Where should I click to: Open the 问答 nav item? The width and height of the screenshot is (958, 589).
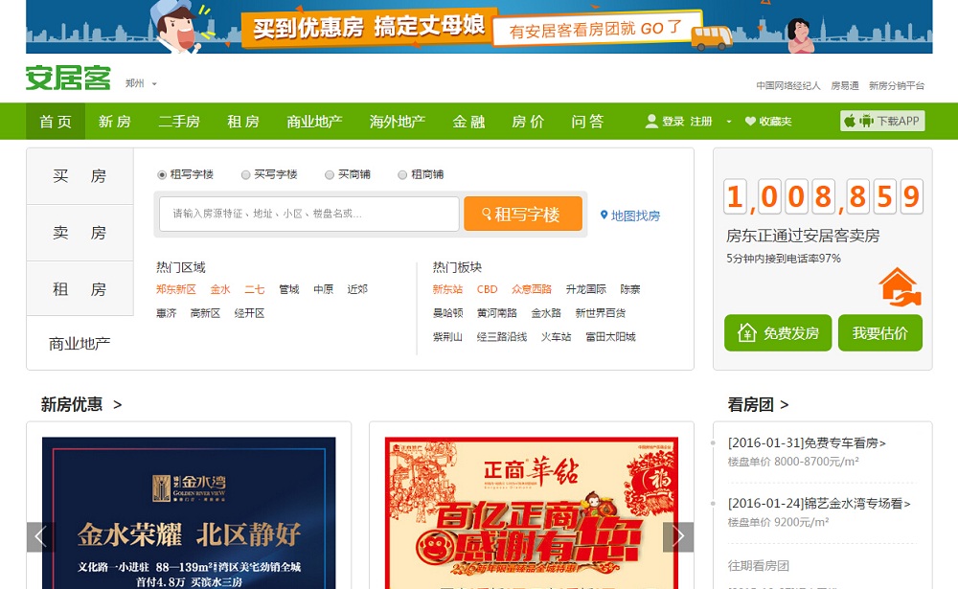[x=587, y=122]
